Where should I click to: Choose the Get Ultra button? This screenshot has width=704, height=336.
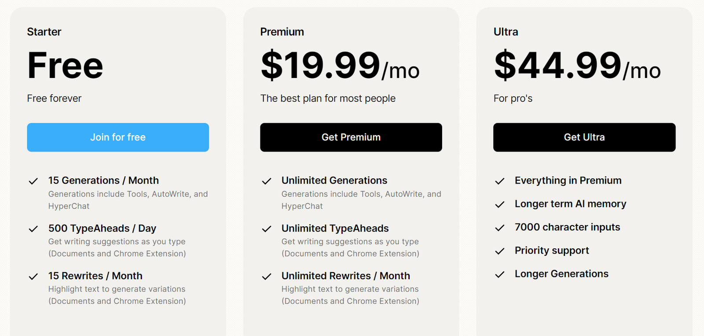tap(584, 137)
